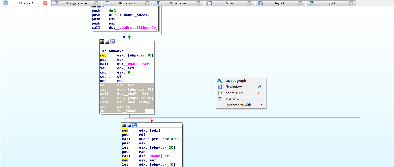Switch to Text view via context menu
Screen dimensions: 394x167
pyautogui.click(x=232, y=99)
